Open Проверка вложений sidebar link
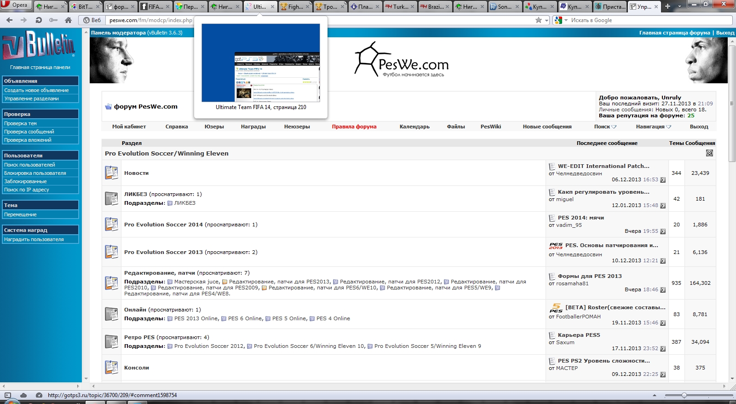This screenshot has height=404, width=736. [x=28, y=140]
